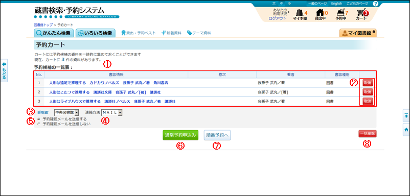Click the 書誌種別 column header
Viewport: 410px width, 196px height.
click(342, 75)
